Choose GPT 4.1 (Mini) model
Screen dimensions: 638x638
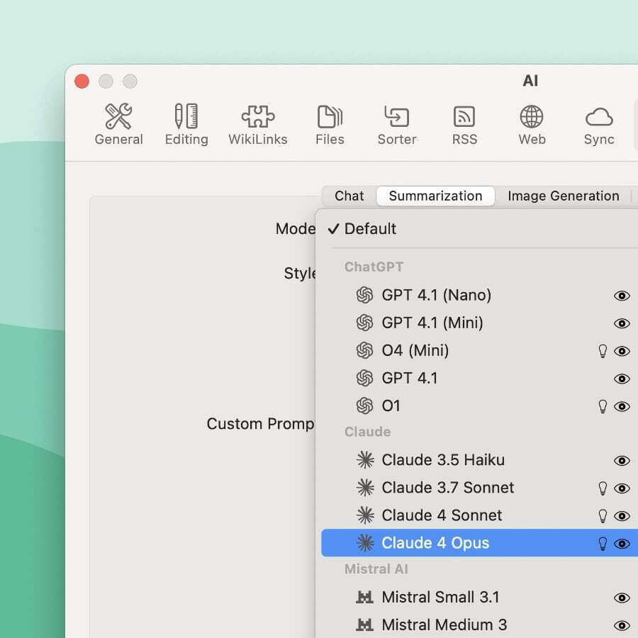pyautogui.click(x=479, y=323)
